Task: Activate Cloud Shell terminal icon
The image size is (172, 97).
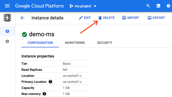Action: point(158,6)
